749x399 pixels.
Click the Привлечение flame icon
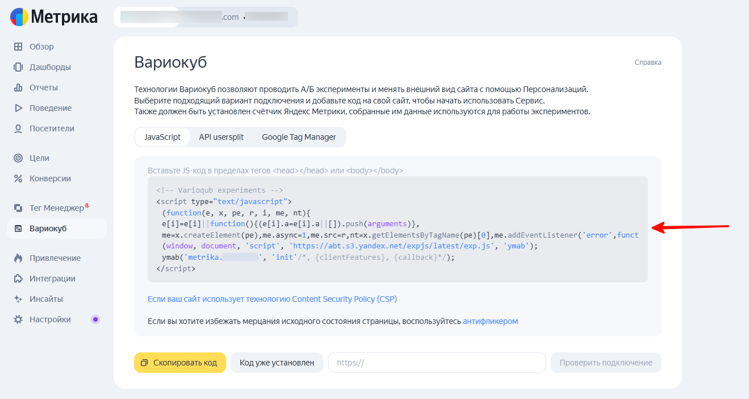click(18, 258)
